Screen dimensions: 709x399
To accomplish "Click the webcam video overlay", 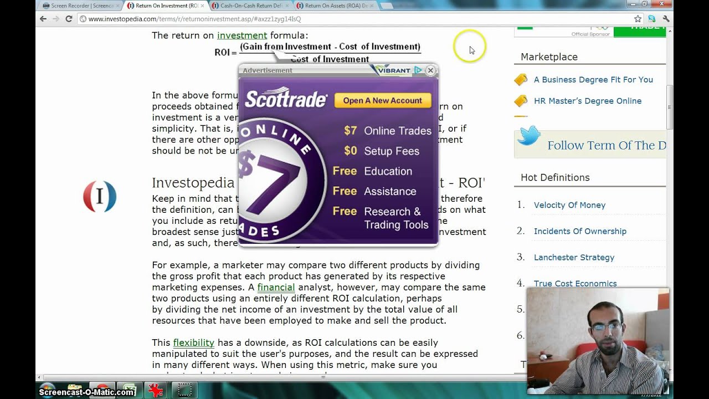I will pos(598,341).
